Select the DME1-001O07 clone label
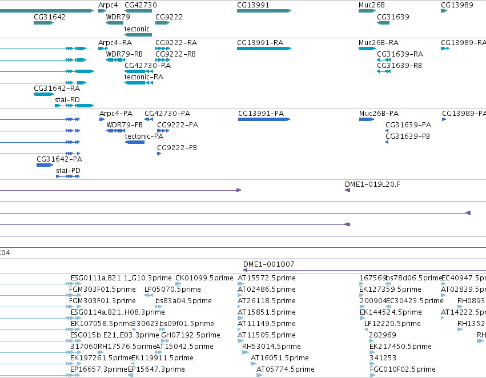Viewport: 486px width, 378px height. click(269, 264)
